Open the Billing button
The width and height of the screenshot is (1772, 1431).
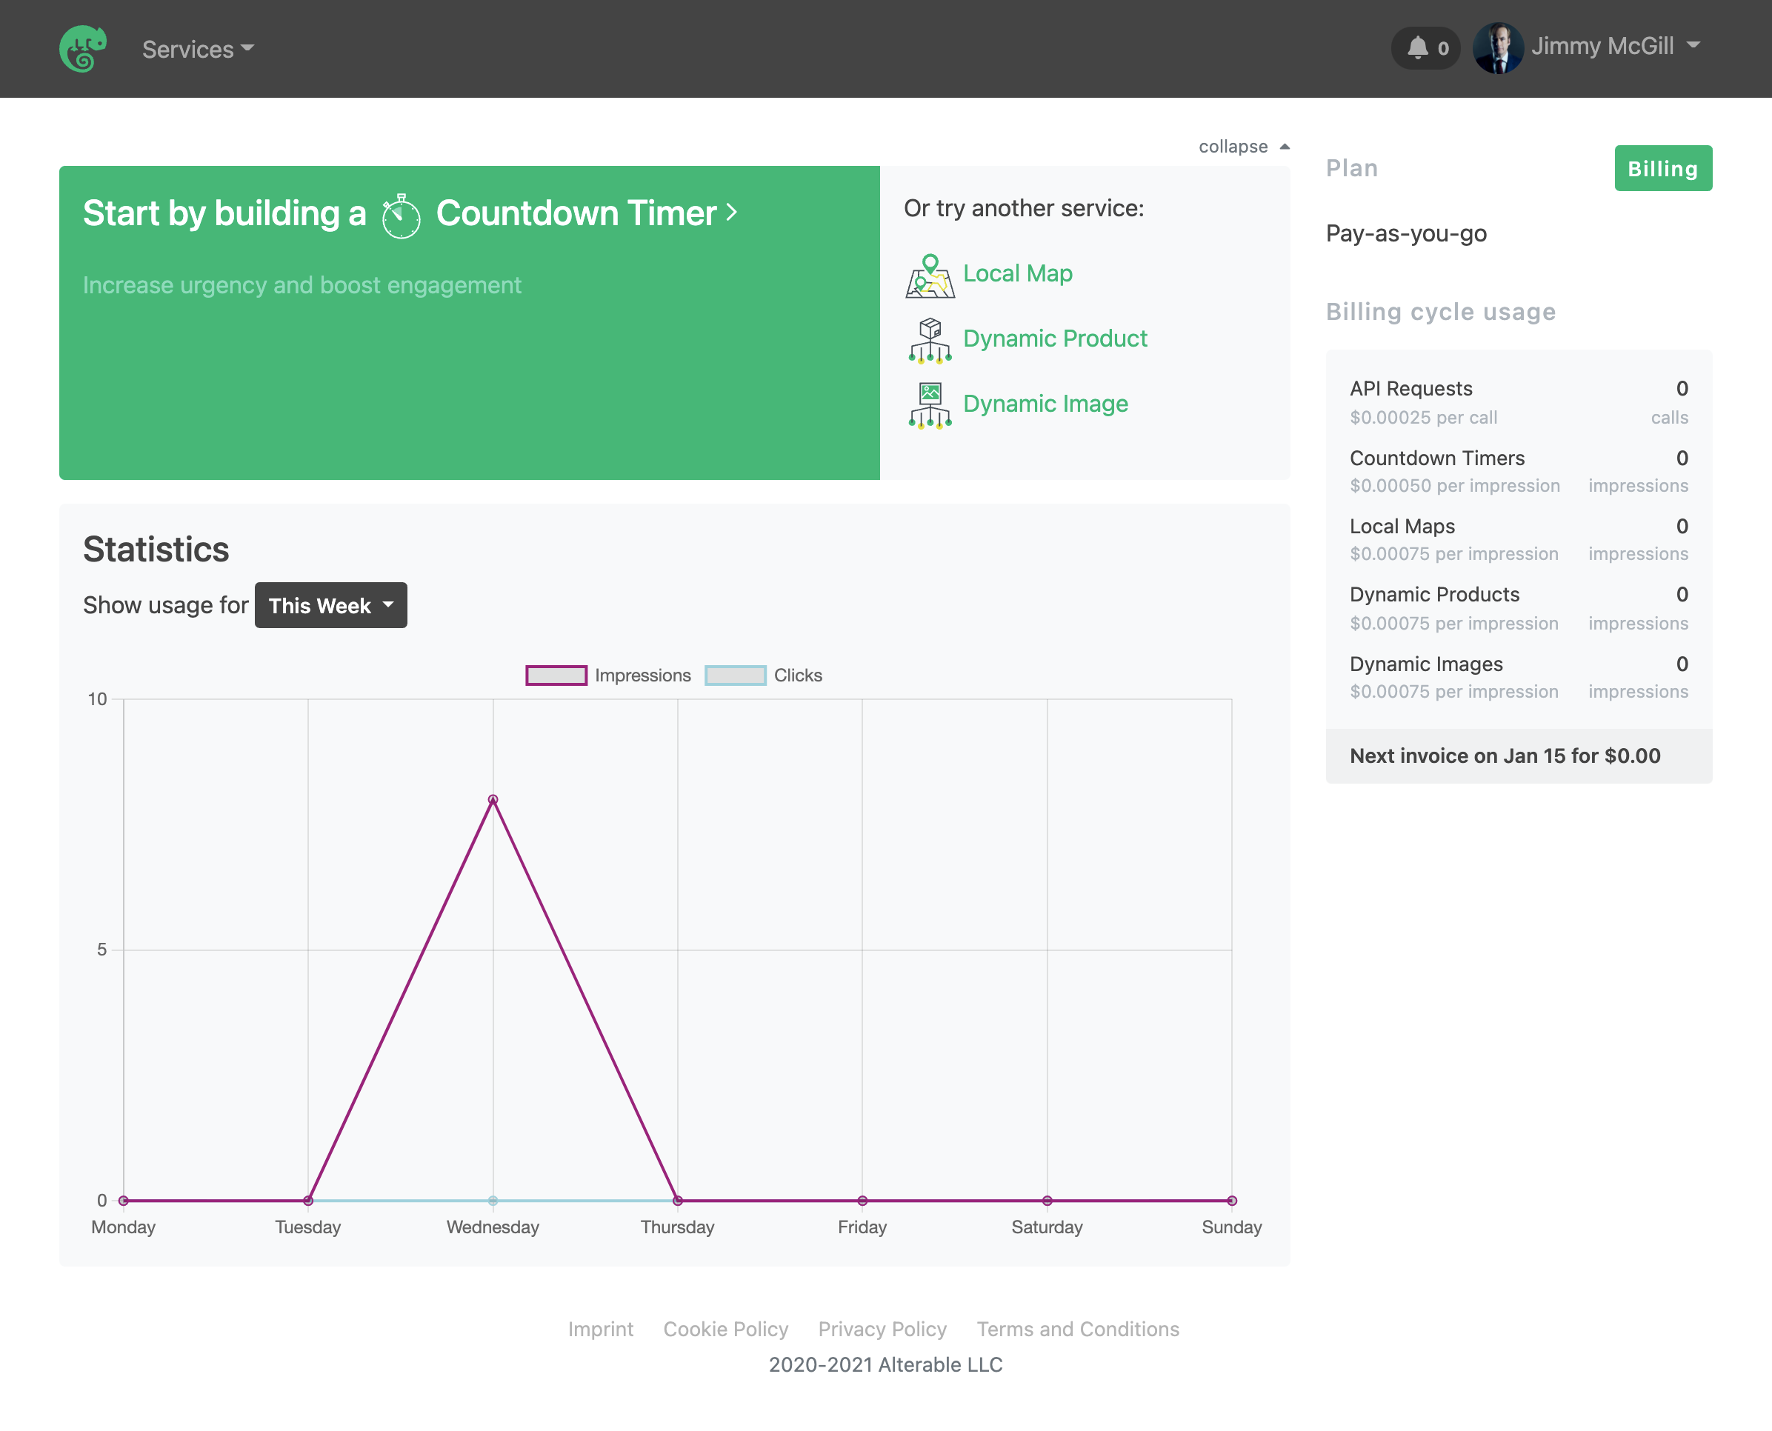click(1662, 168)
